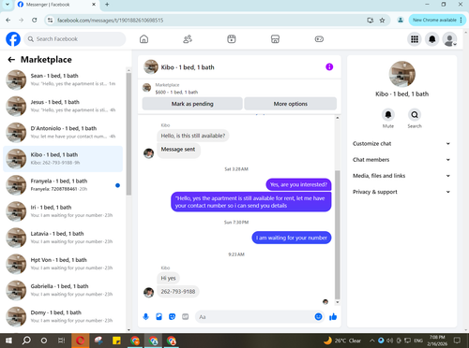Bookmark this page with the star icon
Viewport: 469px width, 348px height.
click(x=382, y=21)
